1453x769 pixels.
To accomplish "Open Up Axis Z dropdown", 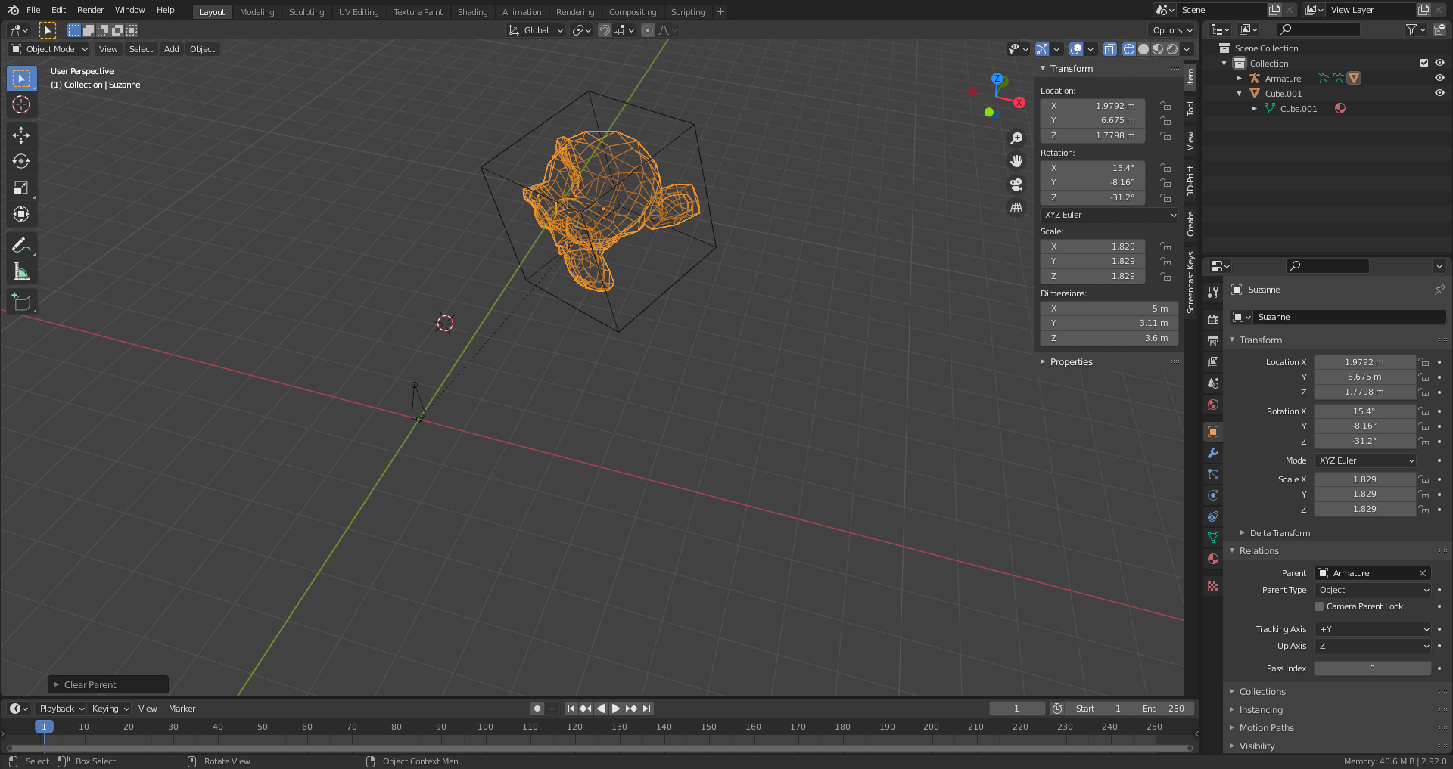I will pos(1373,646).
